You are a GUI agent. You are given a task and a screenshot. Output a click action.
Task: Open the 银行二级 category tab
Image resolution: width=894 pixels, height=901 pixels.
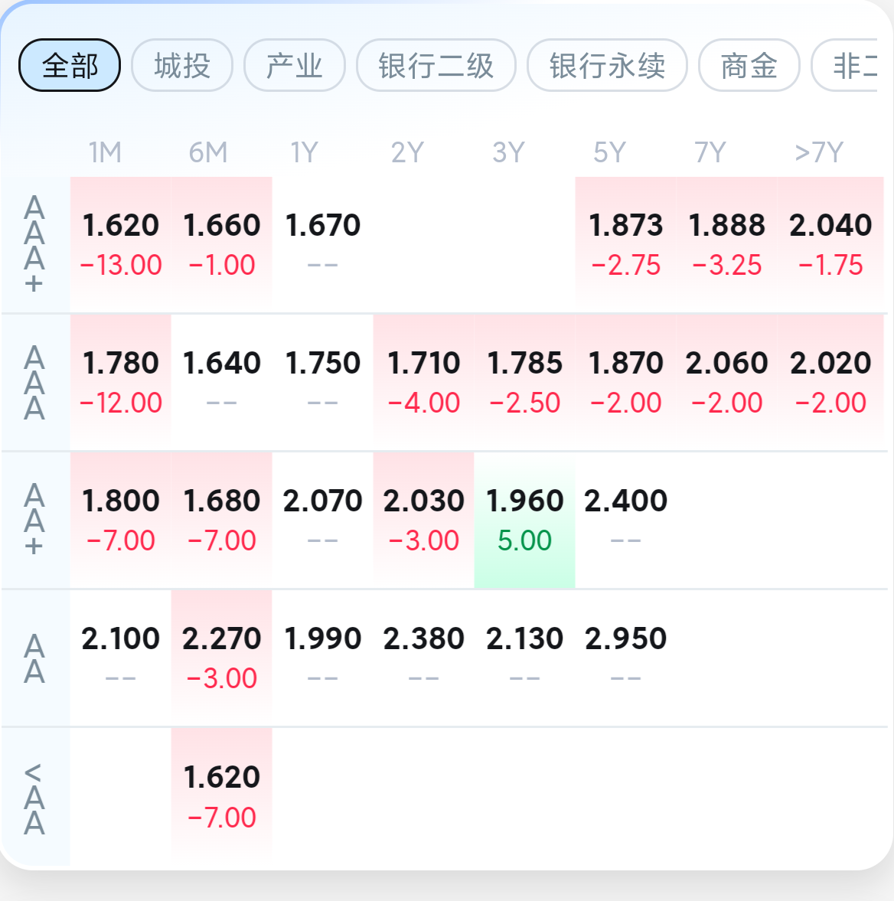click(436, 65)
